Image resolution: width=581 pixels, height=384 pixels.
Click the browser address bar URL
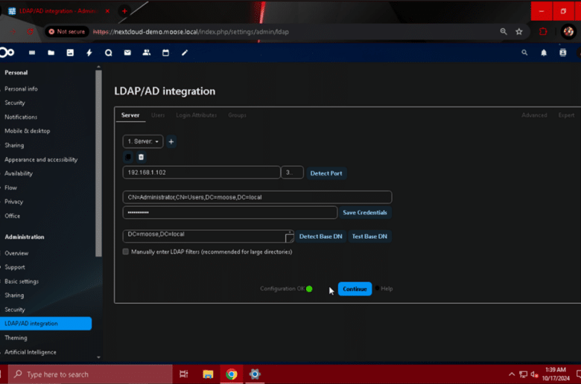pyautogui.click(x=191, y=32)
